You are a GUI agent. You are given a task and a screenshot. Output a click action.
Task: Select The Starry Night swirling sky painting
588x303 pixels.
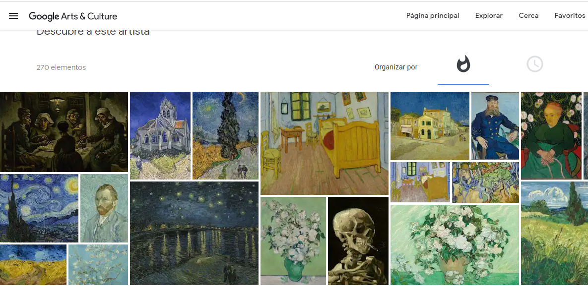pyautogui.click(x=39, y=208)
